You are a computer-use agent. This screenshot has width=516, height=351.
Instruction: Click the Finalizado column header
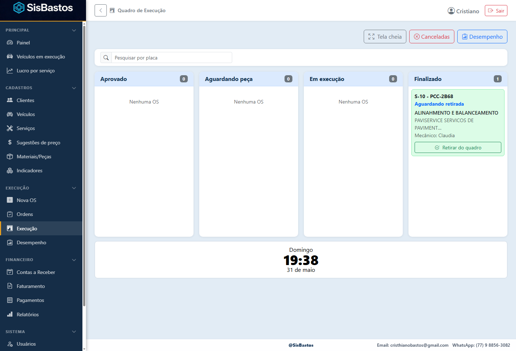pyautogui.click(x=458, y=79)
